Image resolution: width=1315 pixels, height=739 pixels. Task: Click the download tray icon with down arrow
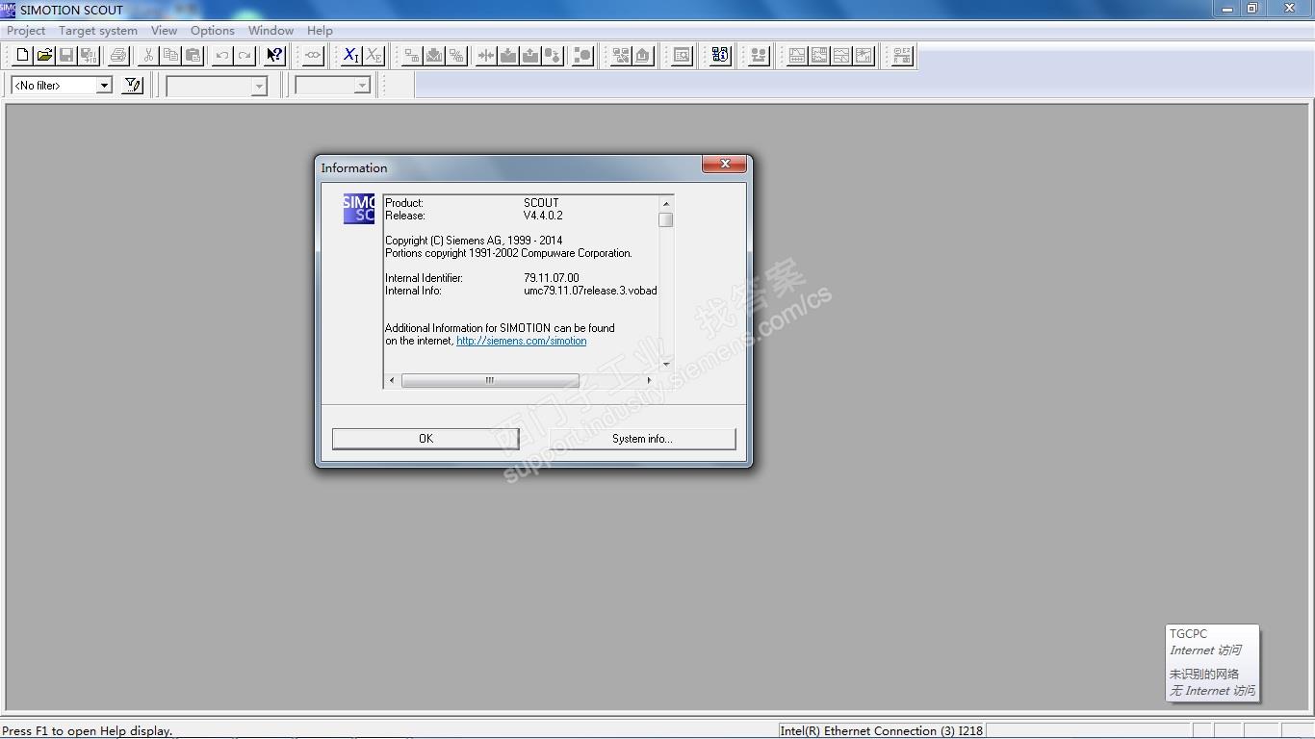(x=508, y=56)
